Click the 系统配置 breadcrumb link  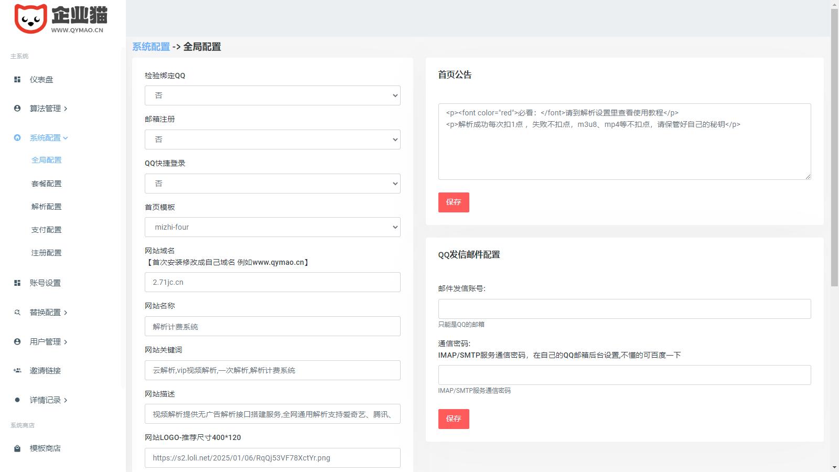pyautogui.click(x=151, y=47)
